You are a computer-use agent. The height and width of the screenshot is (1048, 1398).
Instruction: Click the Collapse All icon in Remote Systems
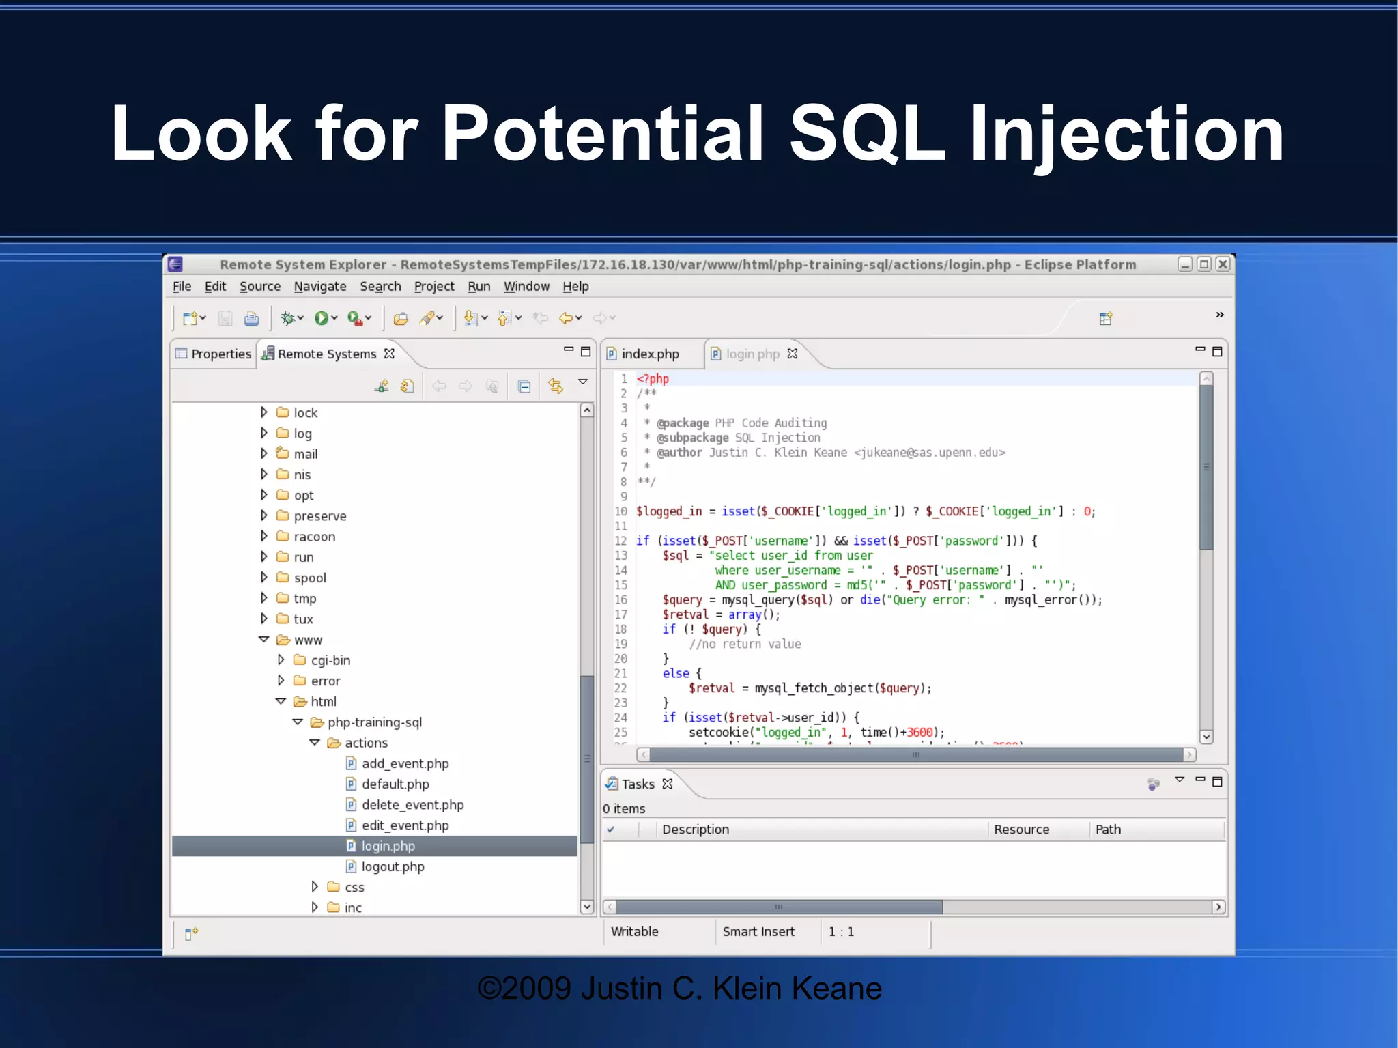click(x=524, y=387)
